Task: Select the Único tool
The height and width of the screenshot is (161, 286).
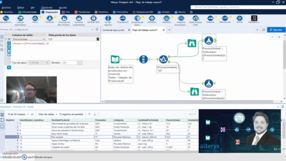Action: 240,19
